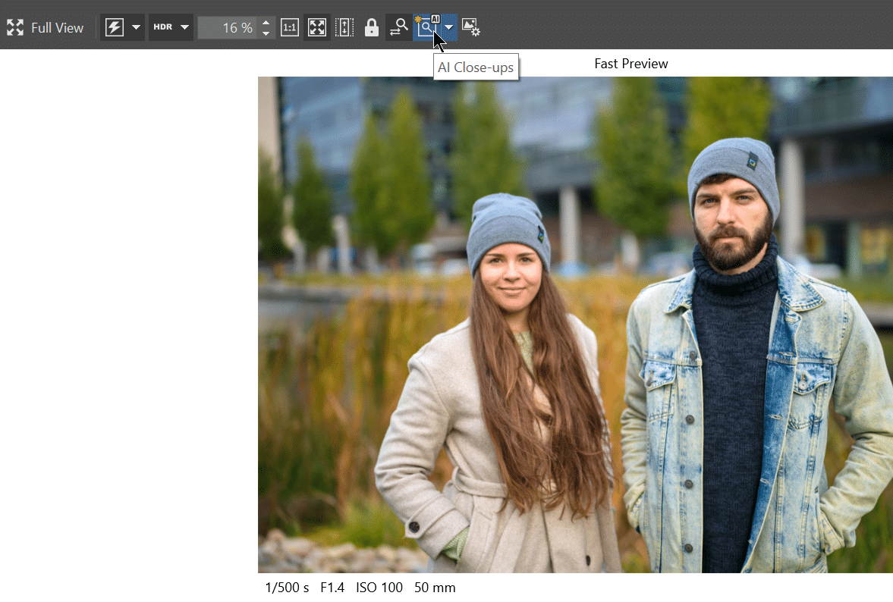The width and height of the screenshot is (893, 602).
Task: Open the HDR options dropdown arrow
Action: (x=184, y=28)
